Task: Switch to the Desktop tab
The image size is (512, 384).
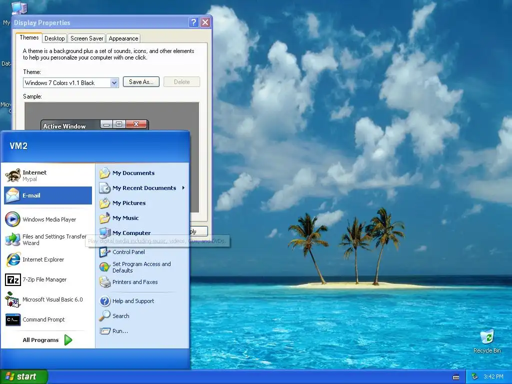Action: coord(54,38)
